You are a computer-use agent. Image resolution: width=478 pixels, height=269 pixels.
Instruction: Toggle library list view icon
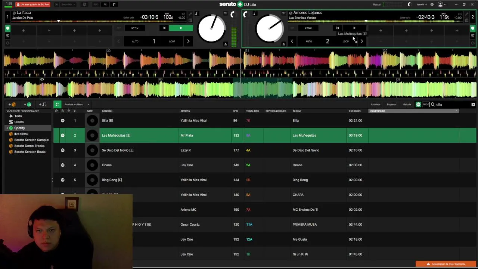coord(57,105)
